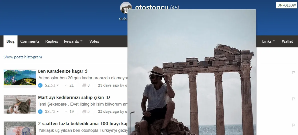Open the mountain landscape post thumbnail
This screenshot has width=298, height=135.
(20, 78)
